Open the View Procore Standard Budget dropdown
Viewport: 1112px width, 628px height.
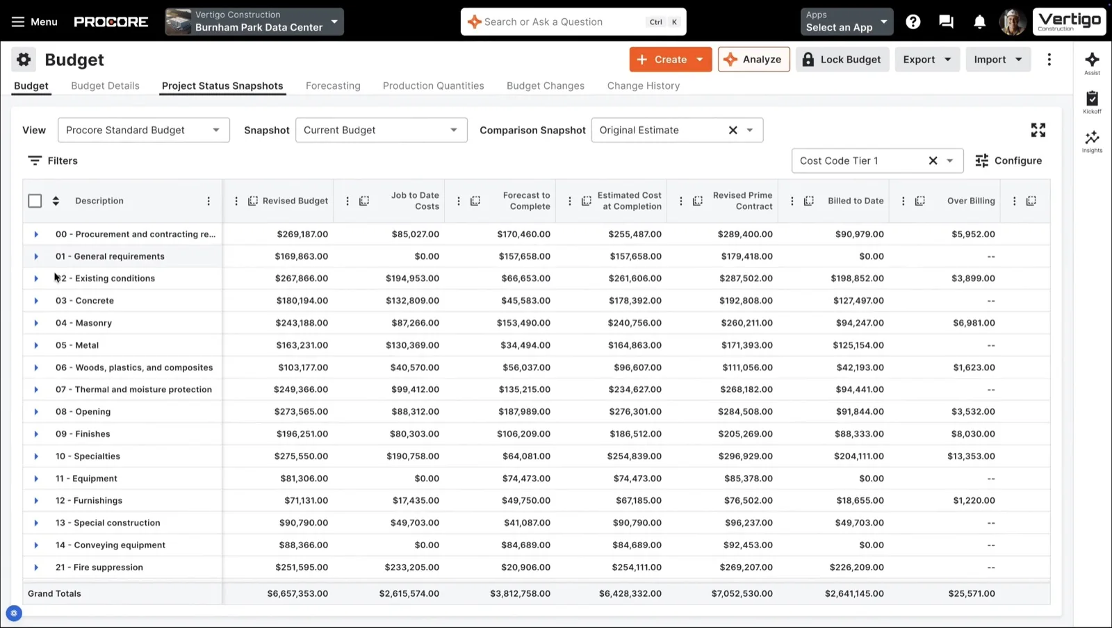click(x=143, y=130)
